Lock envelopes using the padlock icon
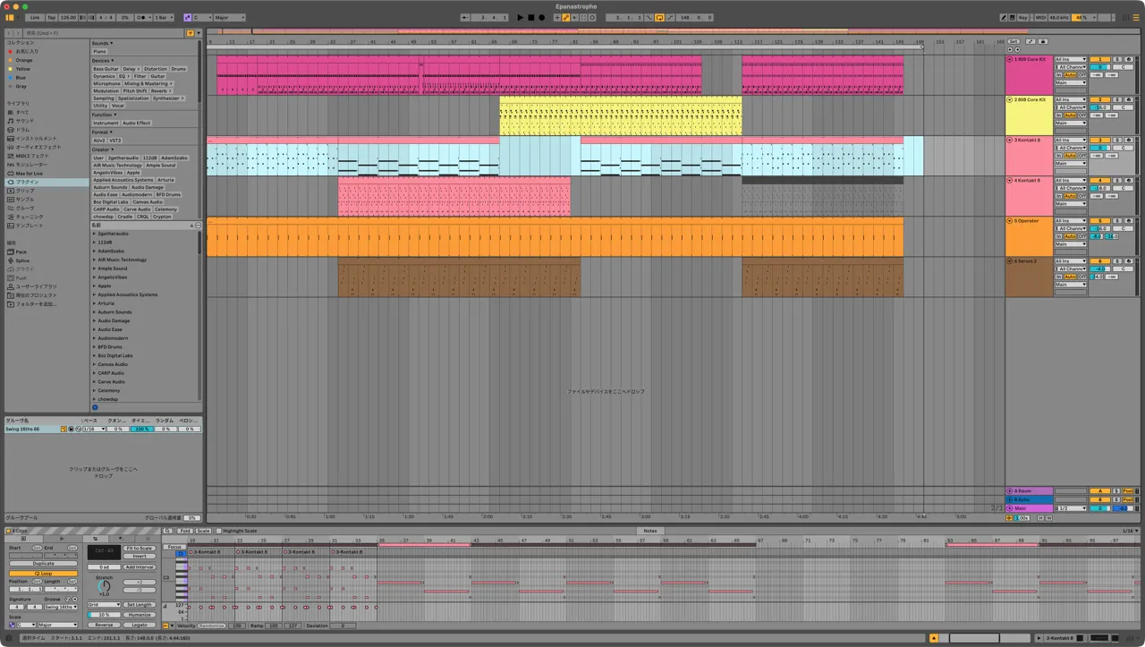 click(x=1042, y=41)
